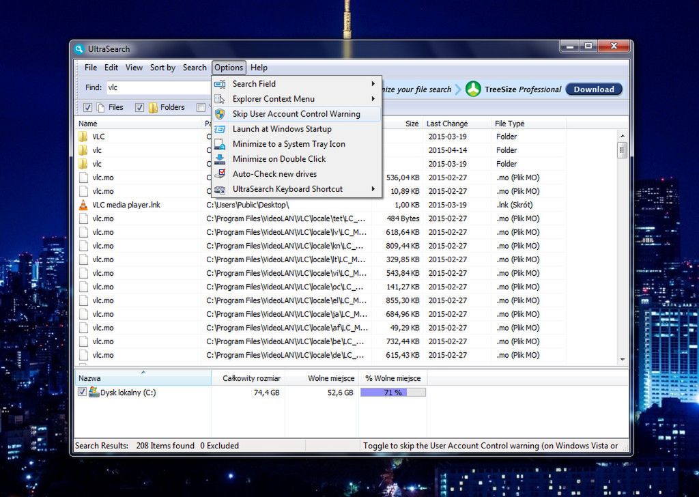The image size is (699, 497).
Task: Click the results list scrollbar thumb
Action: [623, 150]
